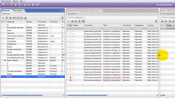The height and width of the screenshot is (98, 175).
Task: Toggle the star for the Кухни campaign
Action: click(x=2, y=30)
